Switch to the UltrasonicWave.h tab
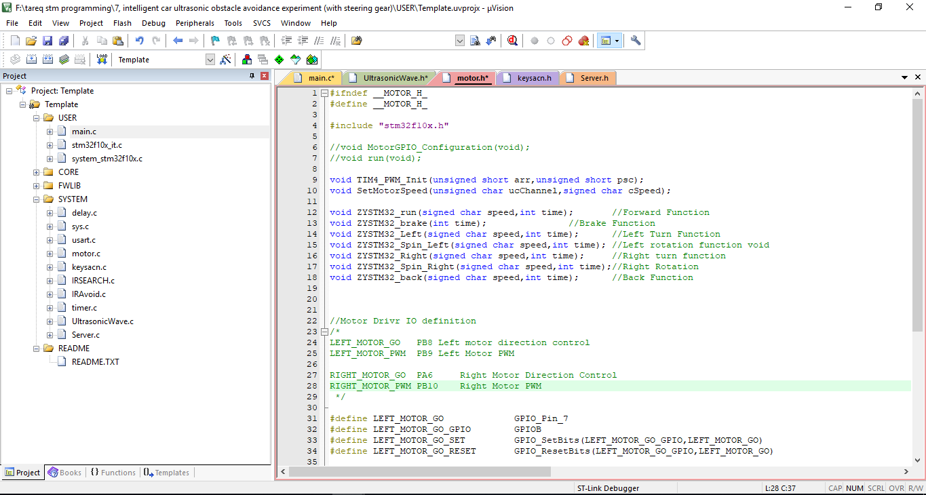Screen dimensions: 926x495 (395, 78)
